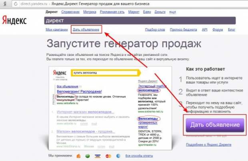Open the Блог link
The height and width of the screenshot is (161, 248).
(232, 29)
